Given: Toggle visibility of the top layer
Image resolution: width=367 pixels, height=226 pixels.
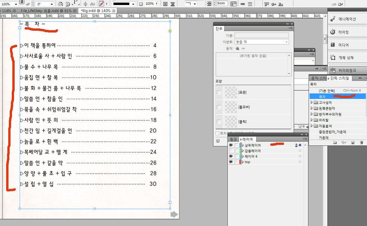Looking at the screenshot, I should pos(231,162).
